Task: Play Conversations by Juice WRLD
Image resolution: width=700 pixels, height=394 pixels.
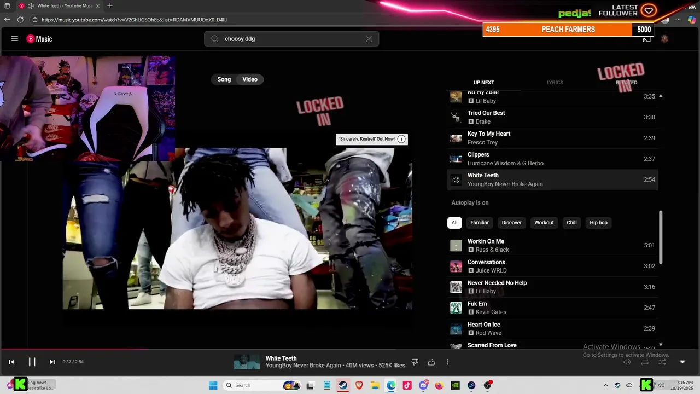Action: [552, 266]
